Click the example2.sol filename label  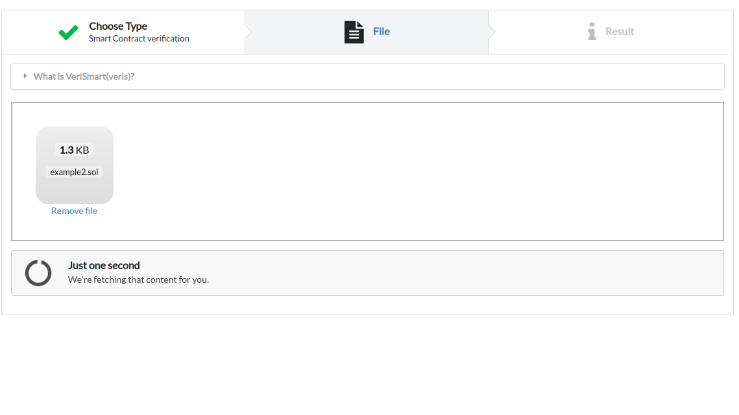[74, 172]
